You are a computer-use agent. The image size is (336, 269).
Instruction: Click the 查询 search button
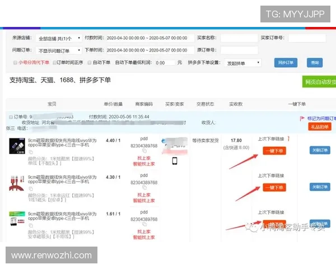pos(315,63)
